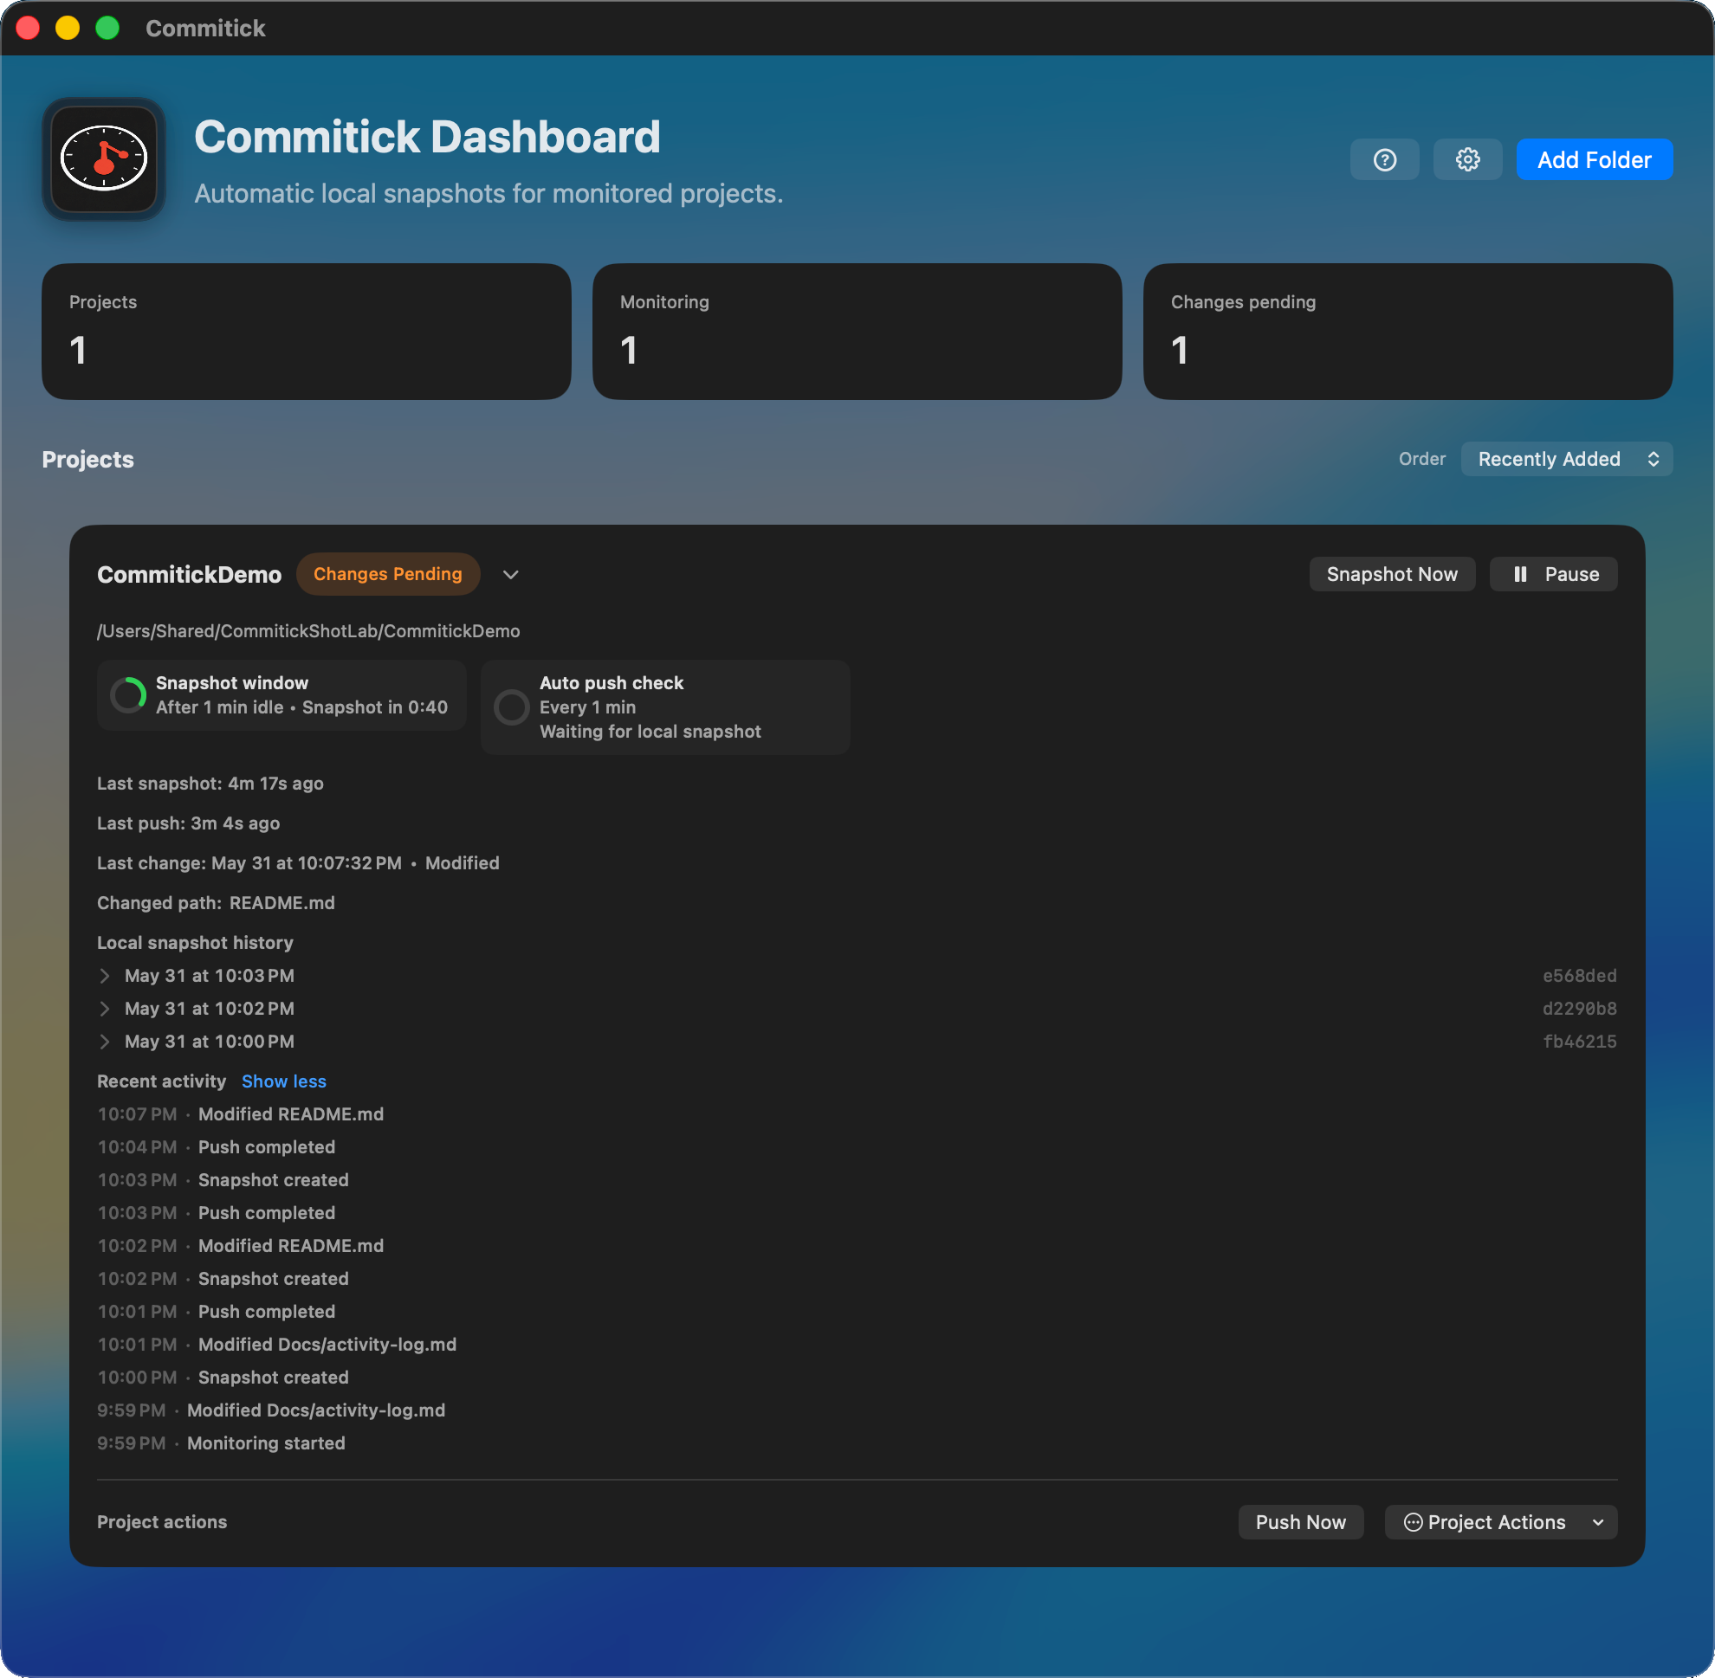This screenshot has height=1678, width=1715.
Task: Click the 9:59 PM Monitoring started entry
Action: [x=222, y=1442]
